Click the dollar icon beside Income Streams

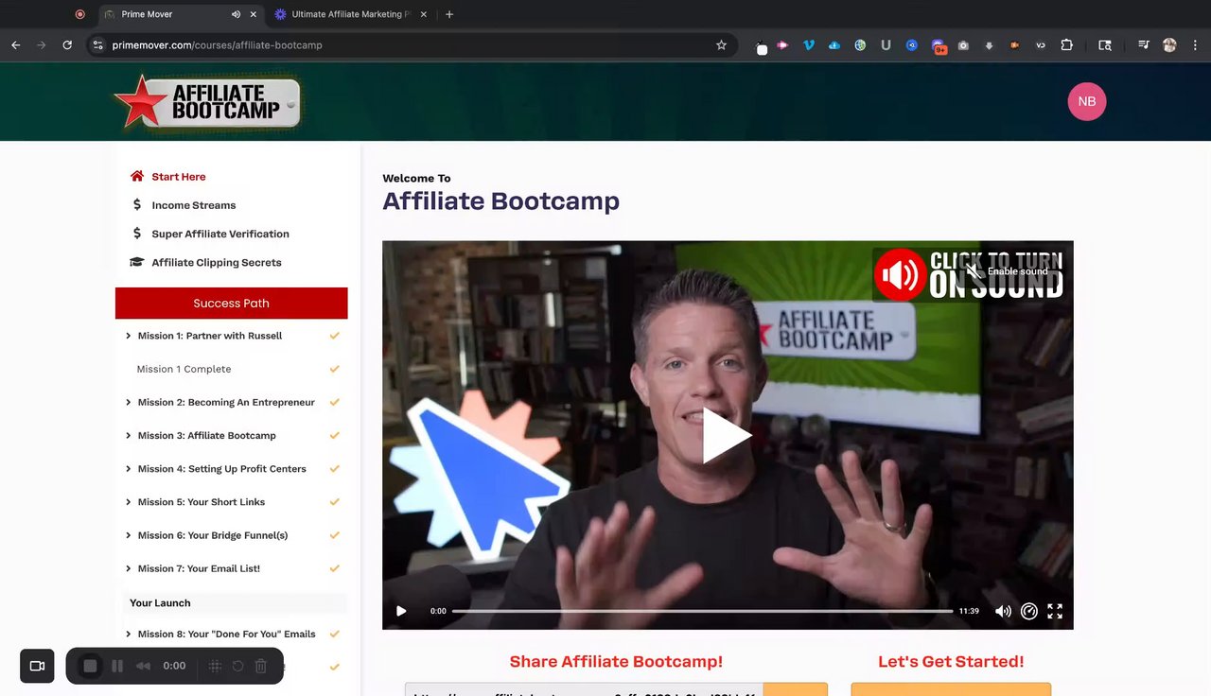click(x=137, y=205)
